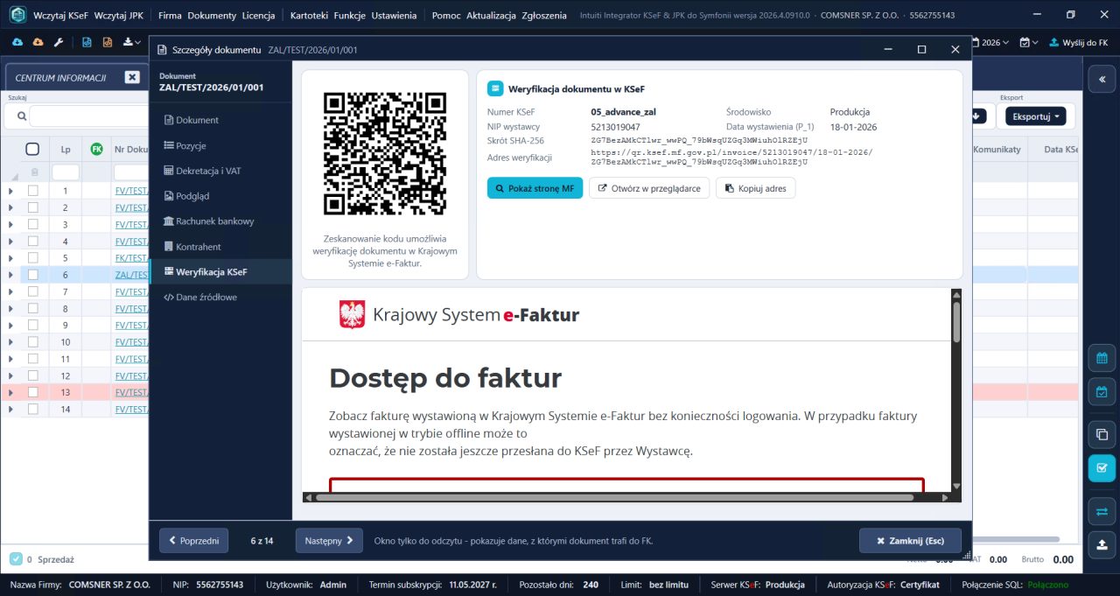Open the download tray dropdown in toolbar

click(x=132, y=42)
